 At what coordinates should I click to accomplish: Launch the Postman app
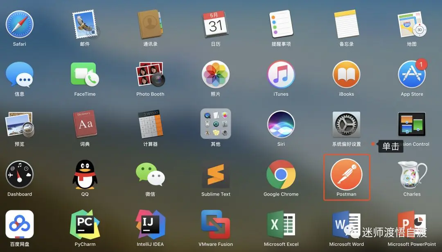pyautogui.click(x=347, y=174)
